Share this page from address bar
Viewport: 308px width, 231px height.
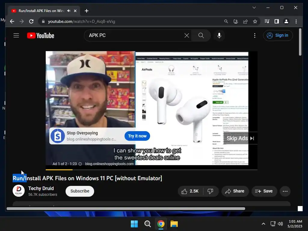pos(245,21)
